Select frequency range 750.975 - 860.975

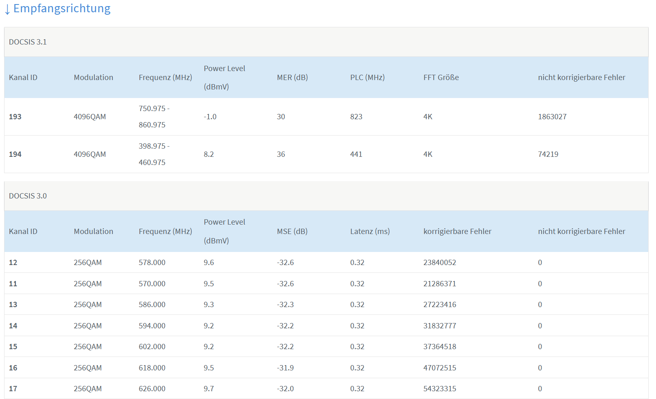(154, 117)
